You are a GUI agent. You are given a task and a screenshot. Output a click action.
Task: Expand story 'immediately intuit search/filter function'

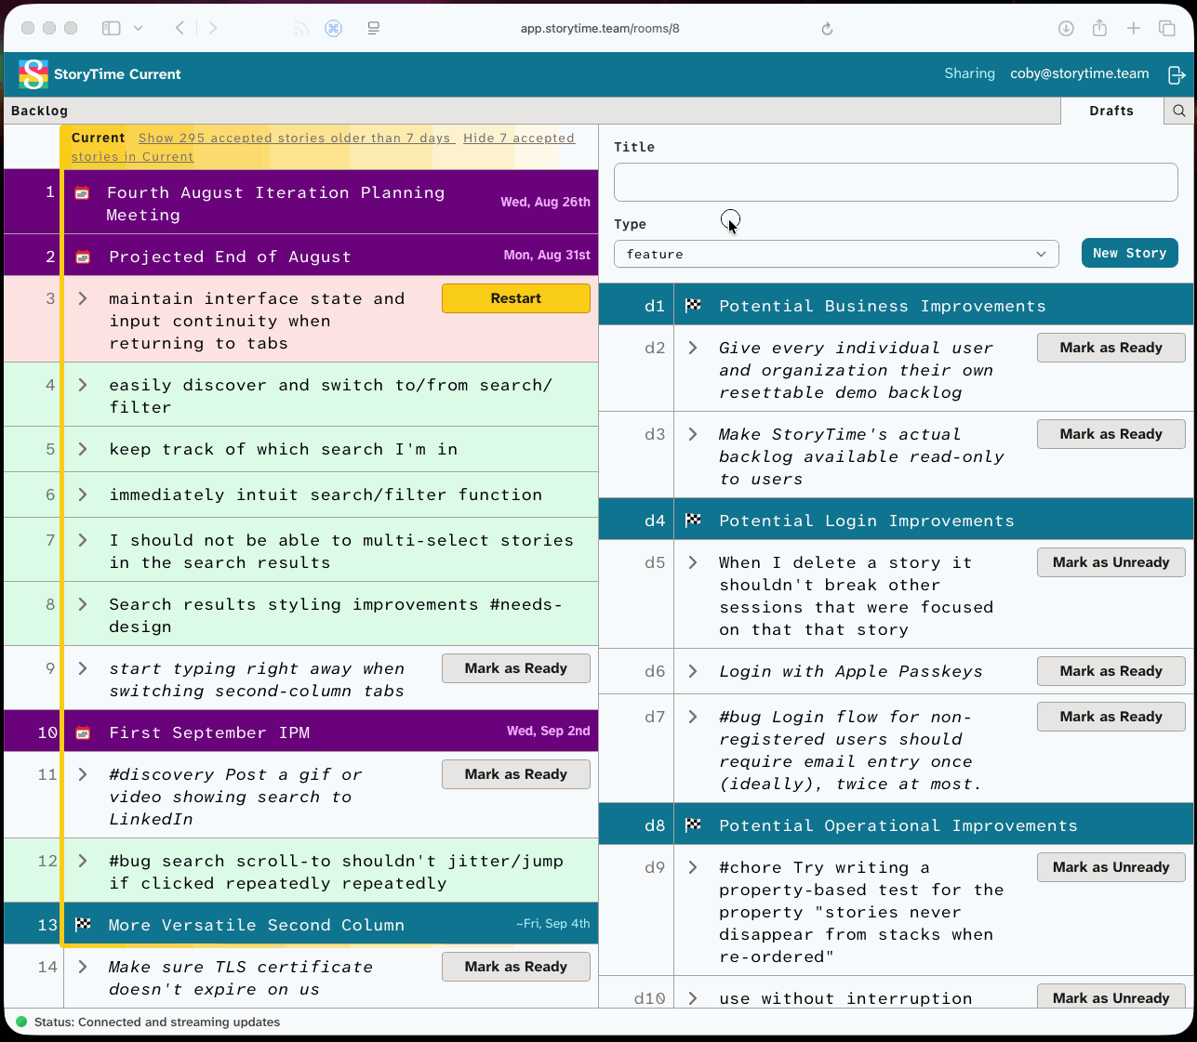pos(83,495)
